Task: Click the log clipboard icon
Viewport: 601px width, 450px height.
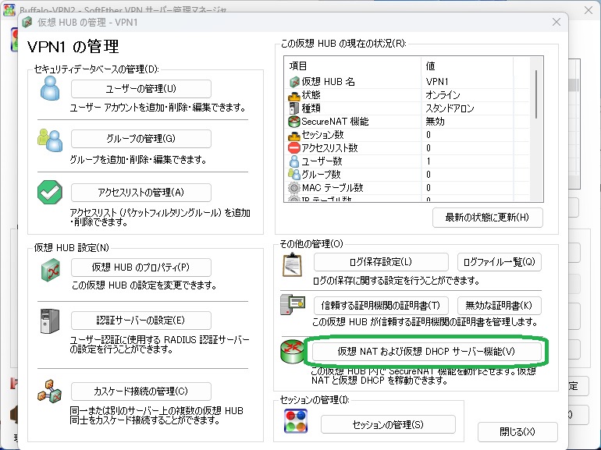Action: pos(293,264)
